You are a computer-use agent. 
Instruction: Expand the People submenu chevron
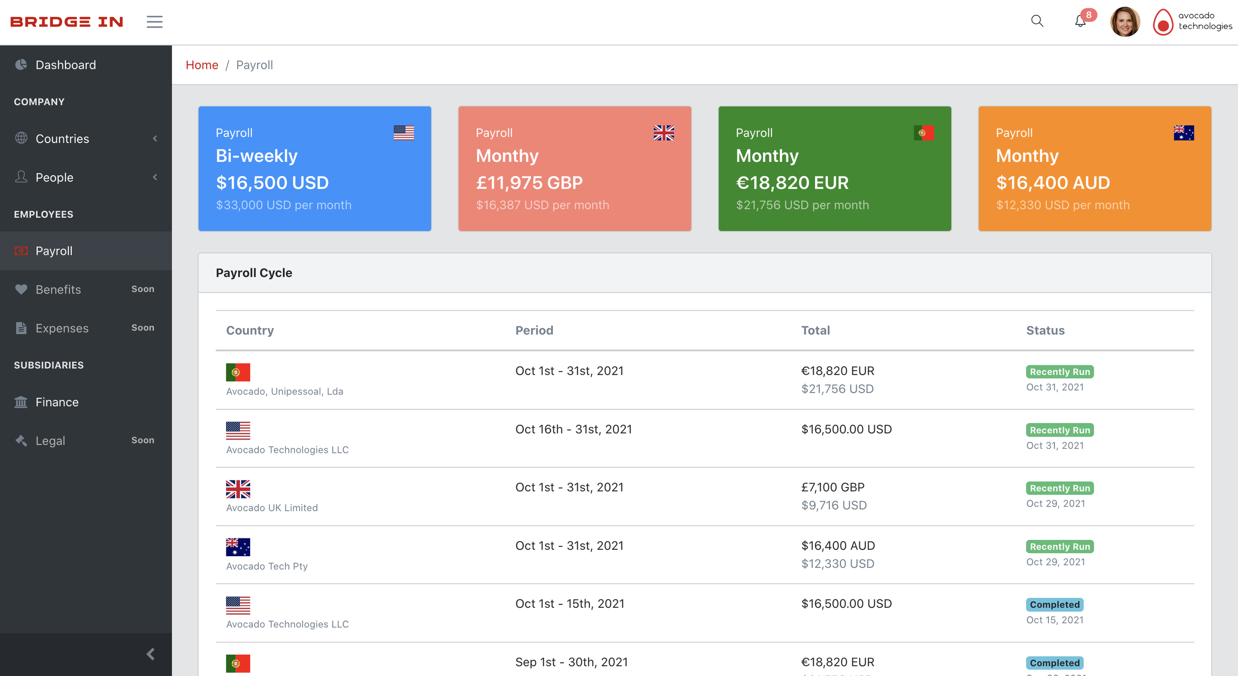155,177
